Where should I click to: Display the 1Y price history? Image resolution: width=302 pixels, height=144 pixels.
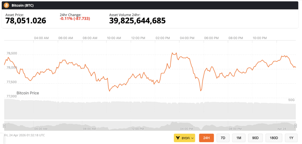(x=291, y=138)
